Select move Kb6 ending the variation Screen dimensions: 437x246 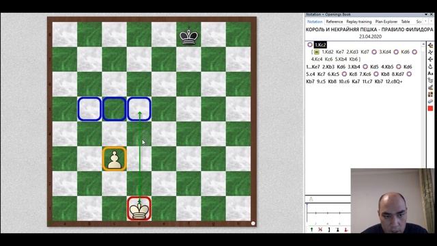click(x=354, y=59)
